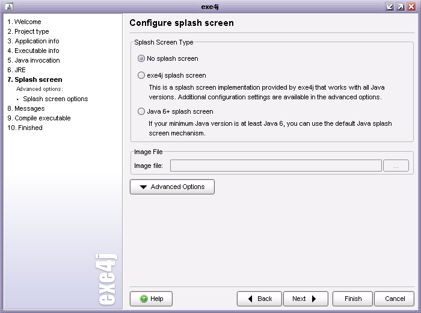Click the minimize window arrow icon
This screenshot has width=421, height=313.
[389, 7]
